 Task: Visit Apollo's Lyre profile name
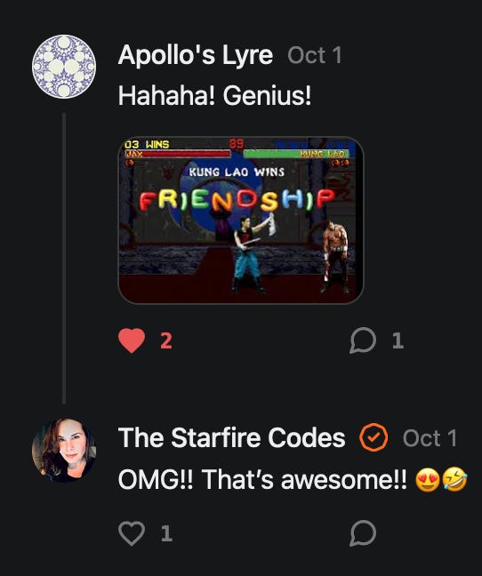(196, 55)
